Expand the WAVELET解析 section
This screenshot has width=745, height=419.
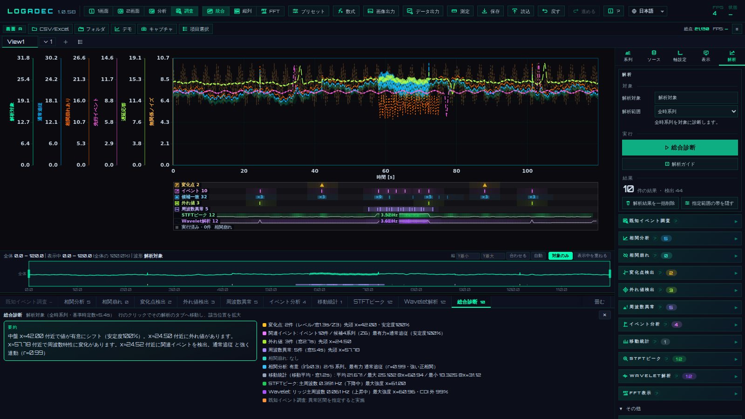click(679, 376)
